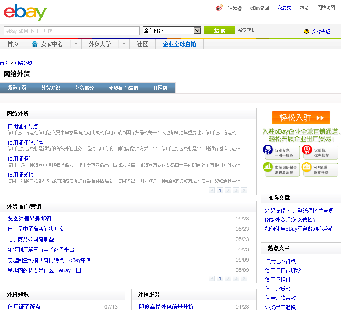Switch to the 外贸推广/营销 channel tab
This screenshot has width=341, height=310.
(124, 88)
